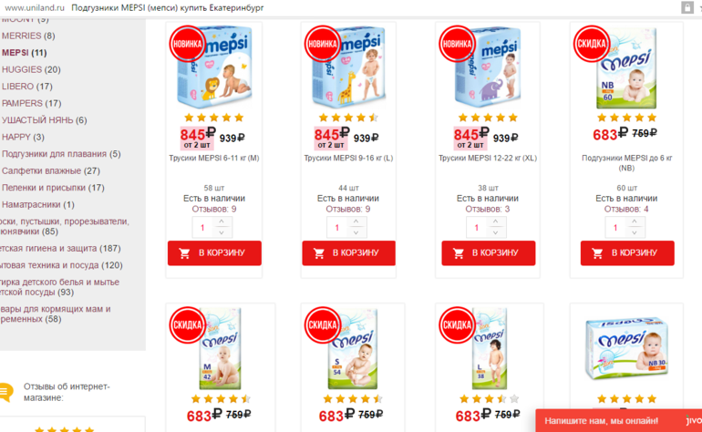Increase quantity for Трусики MEPSI 6-11 кг (M)

(x=222, y=222)
